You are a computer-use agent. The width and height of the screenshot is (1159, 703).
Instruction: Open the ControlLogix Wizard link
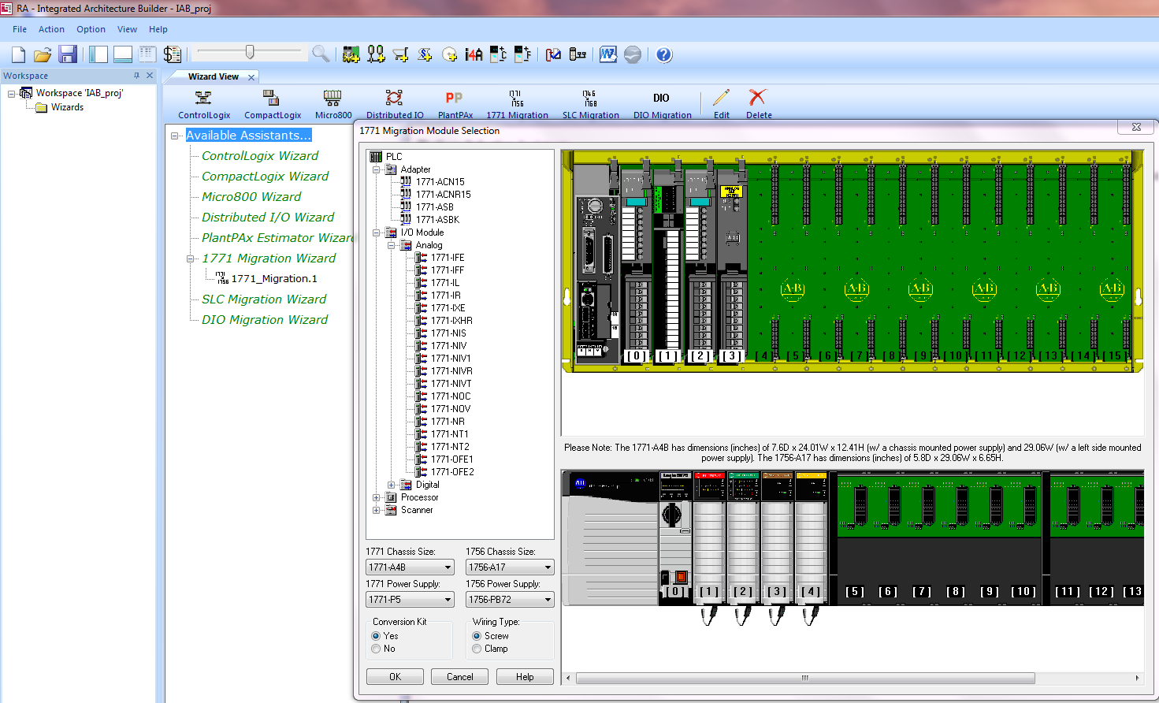(260, 156)
